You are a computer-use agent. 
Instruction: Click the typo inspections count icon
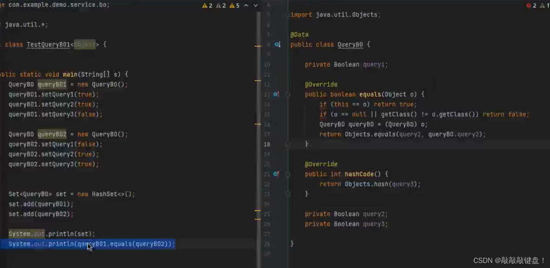(219, 5)
